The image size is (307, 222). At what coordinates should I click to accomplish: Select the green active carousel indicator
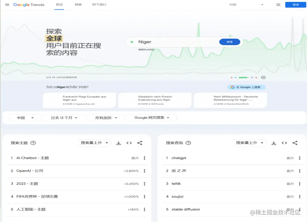[243, 78]
